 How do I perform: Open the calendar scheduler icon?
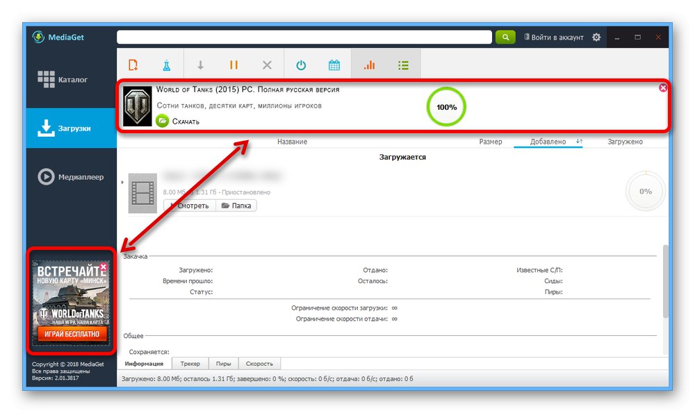coord(334,65)
